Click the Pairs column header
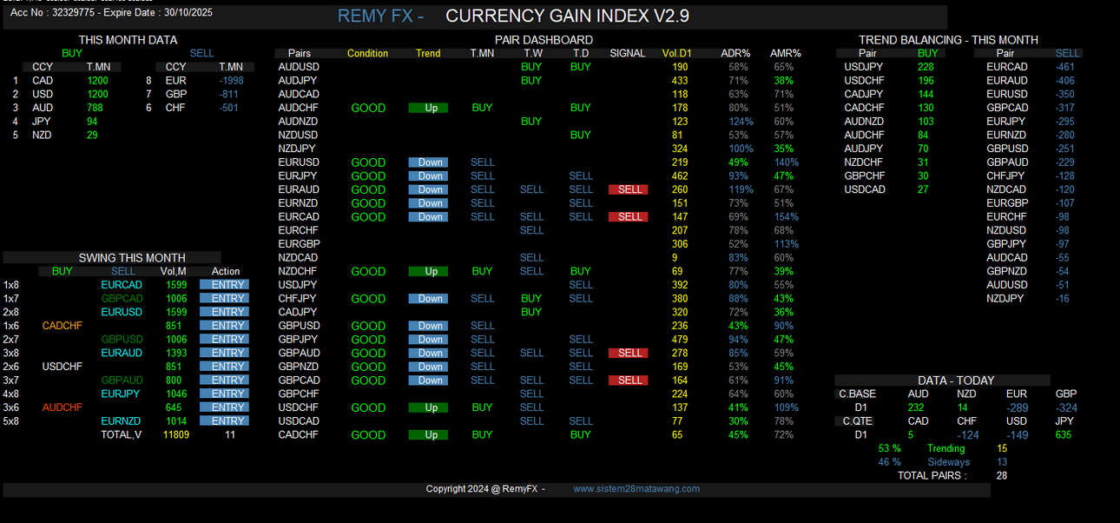 300,53
